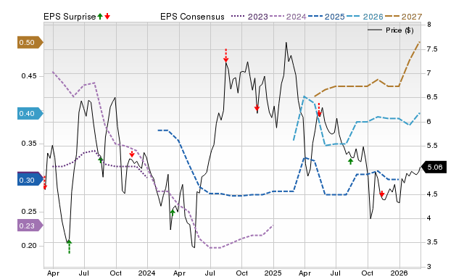Click the 0.45 label on the left axis
The width and height of the screenshot is (464, 277).
coord(29,76)
